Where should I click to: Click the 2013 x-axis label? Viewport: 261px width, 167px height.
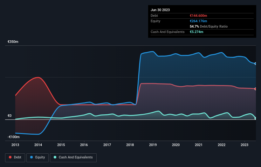[x=15, y=145]
